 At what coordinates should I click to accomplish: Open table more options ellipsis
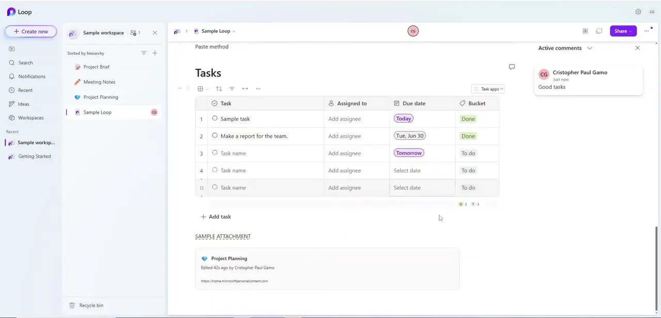pos(258,89)
